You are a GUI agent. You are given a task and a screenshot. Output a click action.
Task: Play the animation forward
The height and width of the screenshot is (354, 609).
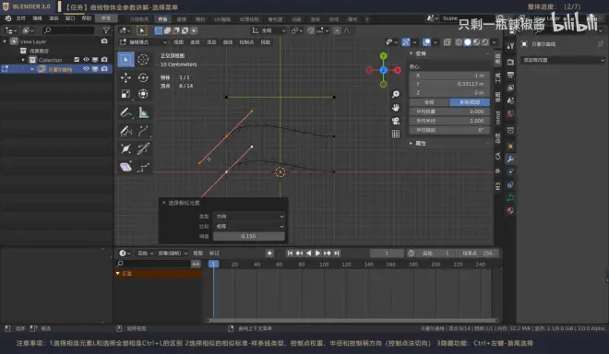[317, 254]
